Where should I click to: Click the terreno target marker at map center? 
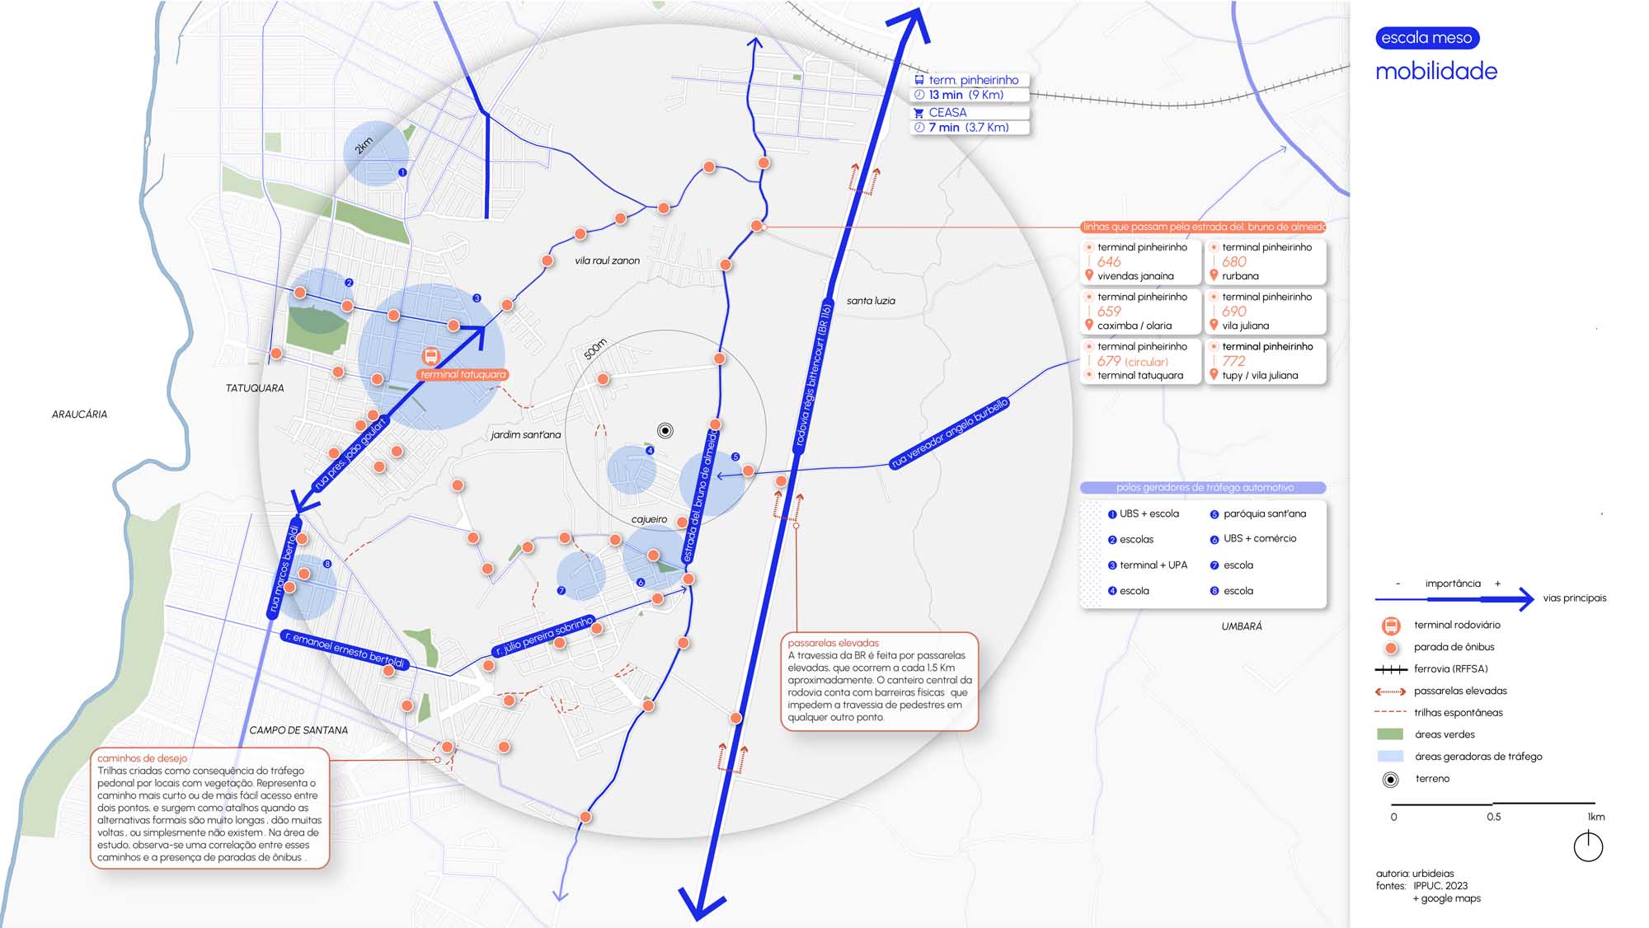coord(665,430)
